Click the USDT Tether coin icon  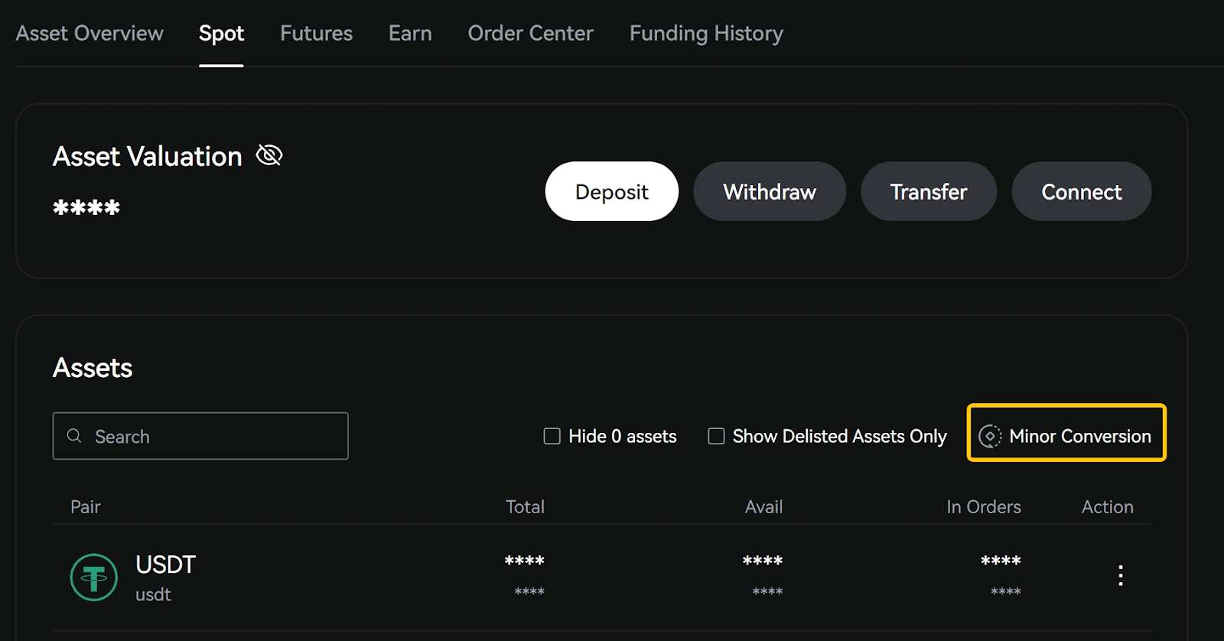click(x=93, y=578)
